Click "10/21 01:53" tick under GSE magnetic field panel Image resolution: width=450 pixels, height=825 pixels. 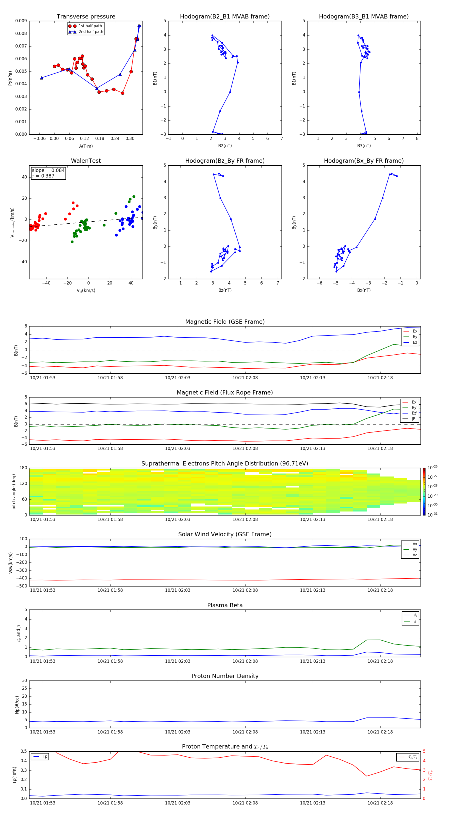tap(42, 377)
